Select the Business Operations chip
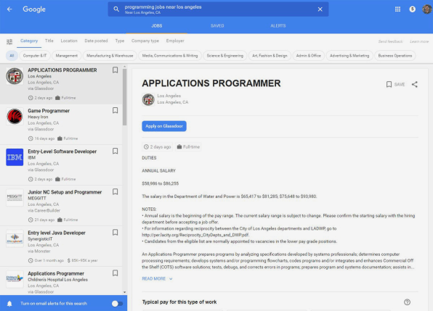This screenshot has height=311, width=433. pyautogui.click(x=395, y=56)
